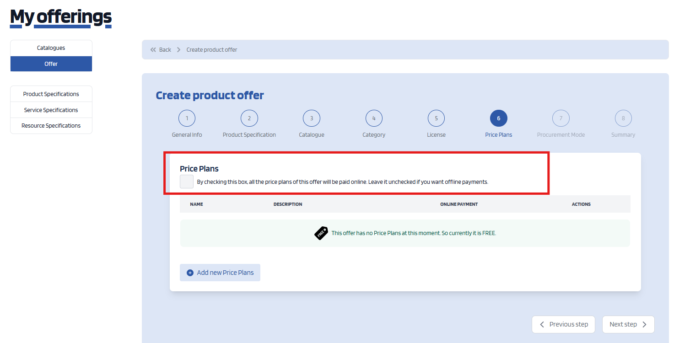
Task: Select step 4 Category circle
Action: [x=374, y=118]
